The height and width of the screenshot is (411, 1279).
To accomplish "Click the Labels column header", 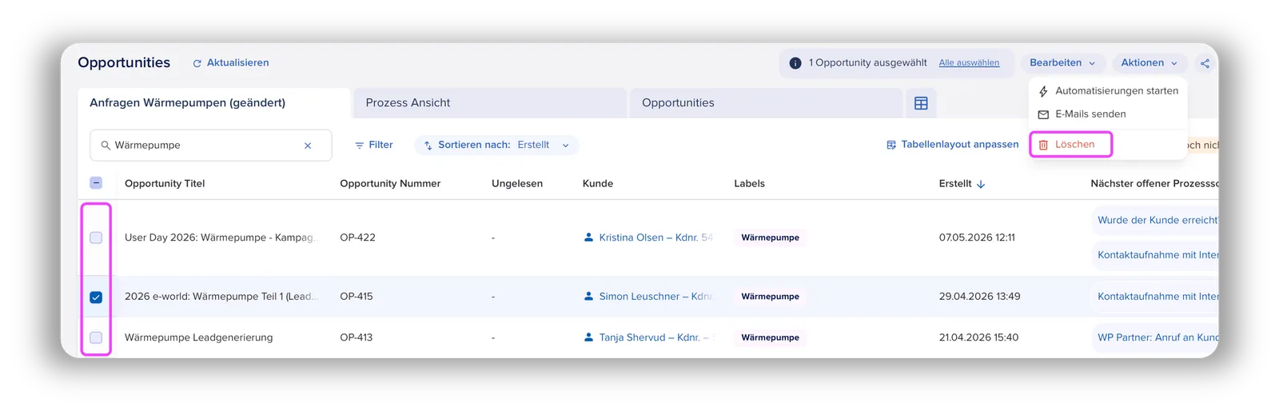I will click(749, 184).
